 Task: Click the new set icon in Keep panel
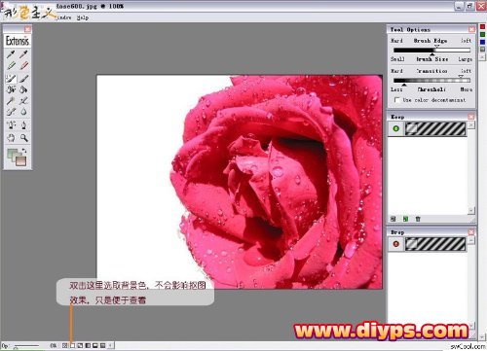(393, 219)
